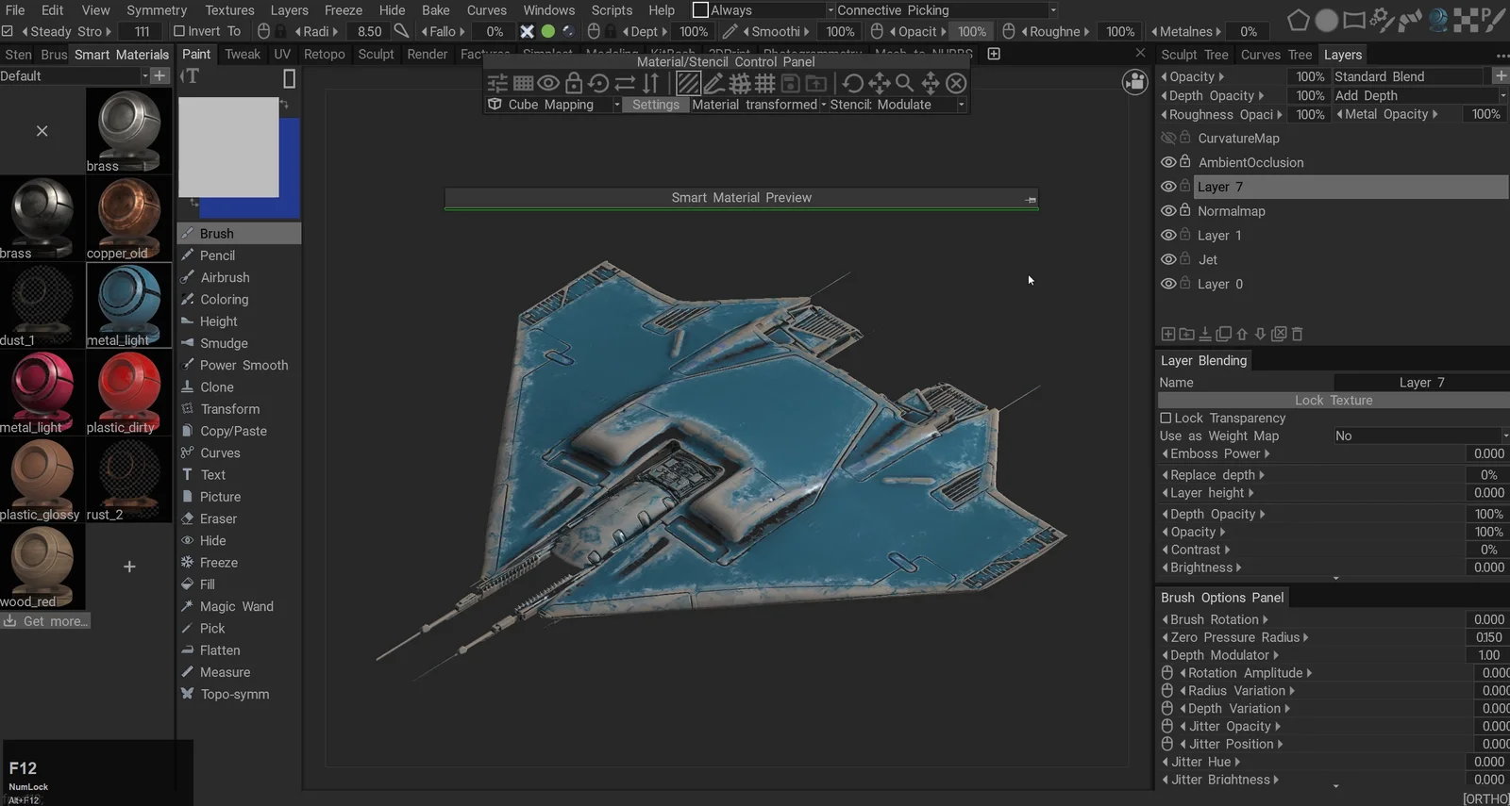Enable Lock Transparency checkbox
This screenshot has width=1510, height=806.
point(1166,418)
